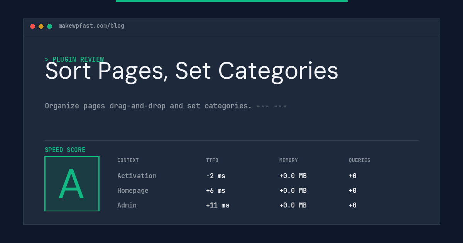
Task: Click the MEMORY column header
Action: pyautogui.click(x=289, y=160)
